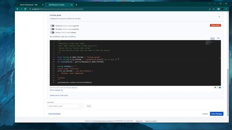Click the fullscreen editor icon
This screenshot has width=232, height=130.
217,87
